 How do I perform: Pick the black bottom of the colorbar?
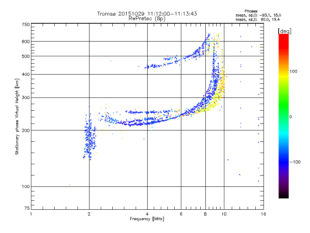[x=284, y=195]
